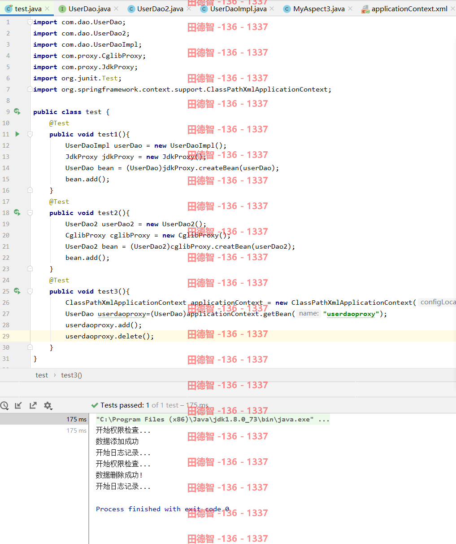Collapse the test2 method at line 18

[x=30, y=213]
